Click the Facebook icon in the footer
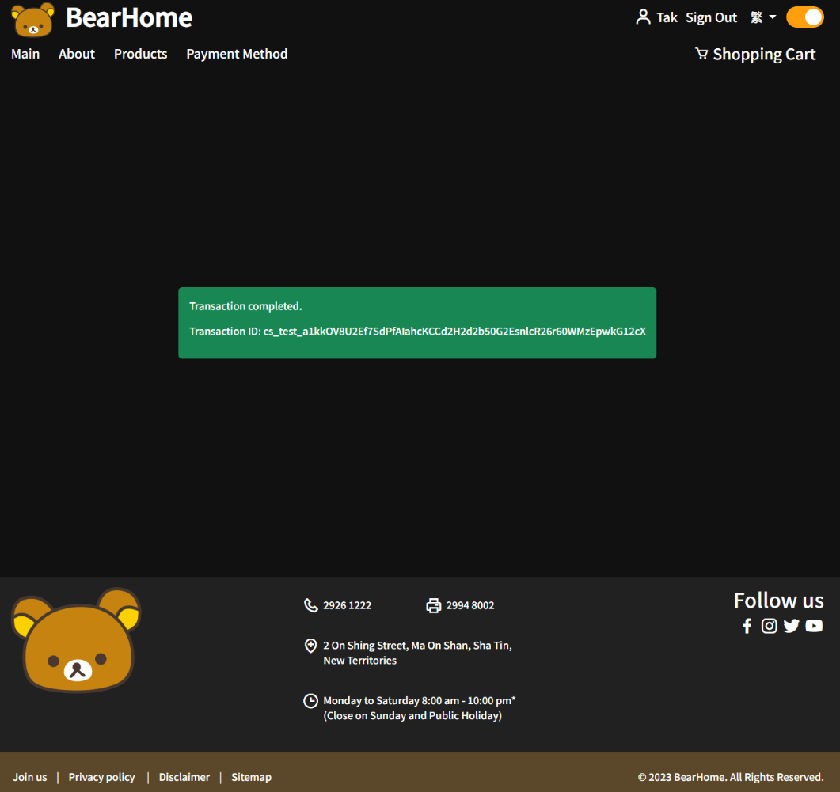The height and width of the screenshot is (792, 840). tap(747, 626)
